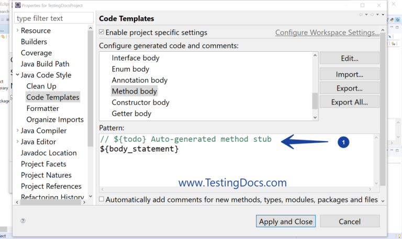
Task: Select Constructor body template
Action: tap(140, 103)
